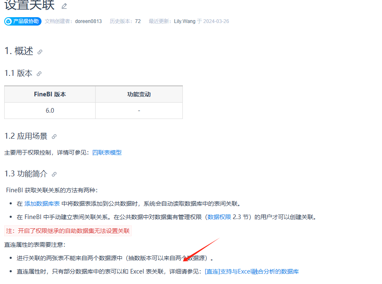This screenshot has height=284, width=382.
Task: Click the anchor link icon beside 1.3 功能简介
Action: tap(54, 174)
